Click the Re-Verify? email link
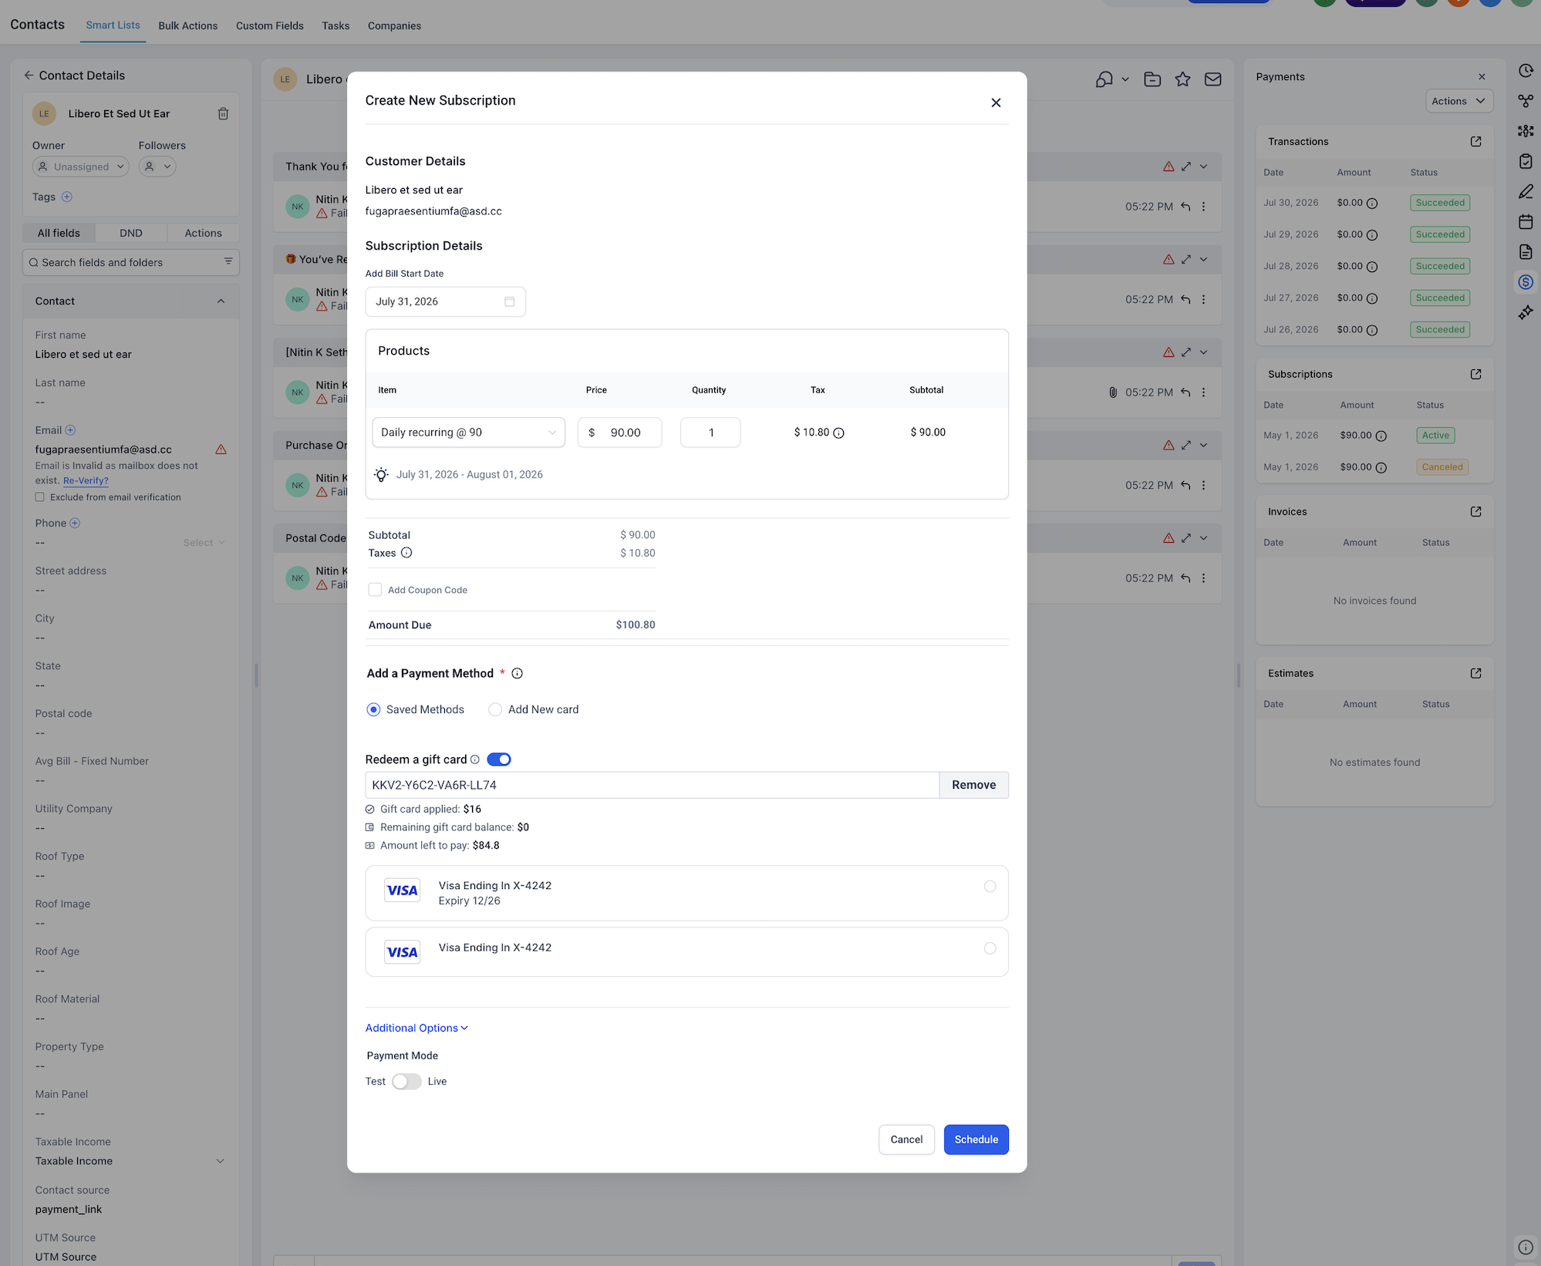The width and height of the screenshot is (1541, 1266). pyautogui.click(x=86, y=480)
